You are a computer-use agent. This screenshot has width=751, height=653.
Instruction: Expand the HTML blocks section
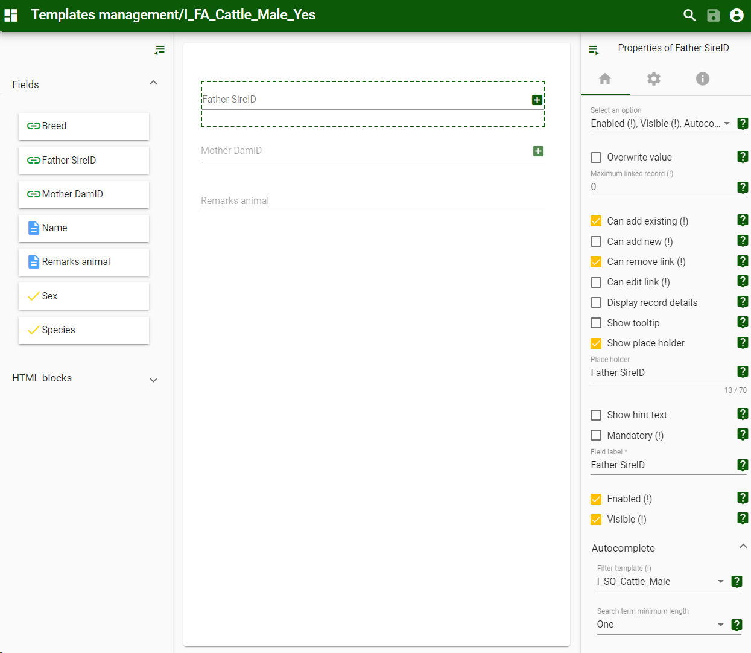click(x=153, y=380)
